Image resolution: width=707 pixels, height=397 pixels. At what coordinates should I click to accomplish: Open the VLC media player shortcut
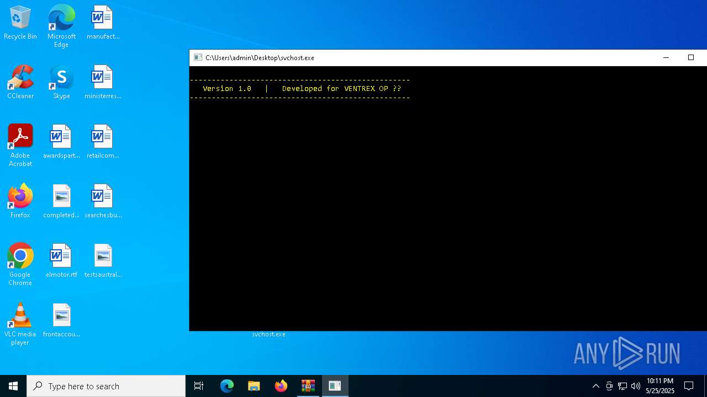[x=20, y=324]
